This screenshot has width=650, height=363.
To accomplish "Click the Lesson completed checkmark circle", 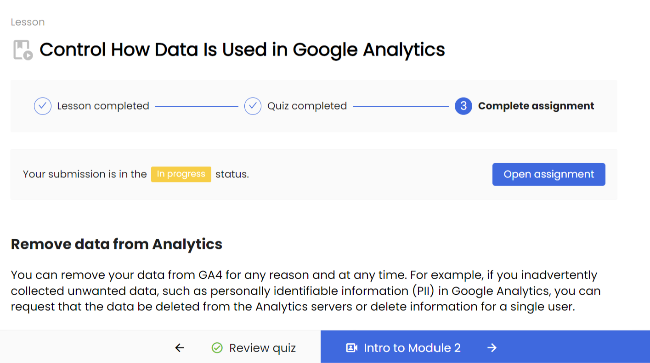I will coord(43,106).
